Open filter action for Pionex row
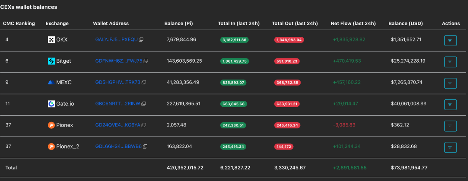The width and height of the screenshot is (468, 181). click(x=450, y=126)
